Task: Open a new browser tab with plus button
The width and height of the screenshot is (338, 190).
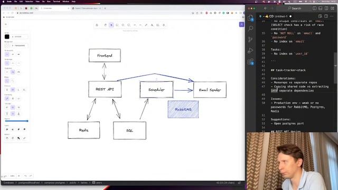Action: point(105,8)
